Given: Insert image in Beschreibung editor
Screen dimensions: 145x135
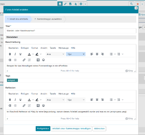Looking at the screenshot, I should [x=38, y=60].
